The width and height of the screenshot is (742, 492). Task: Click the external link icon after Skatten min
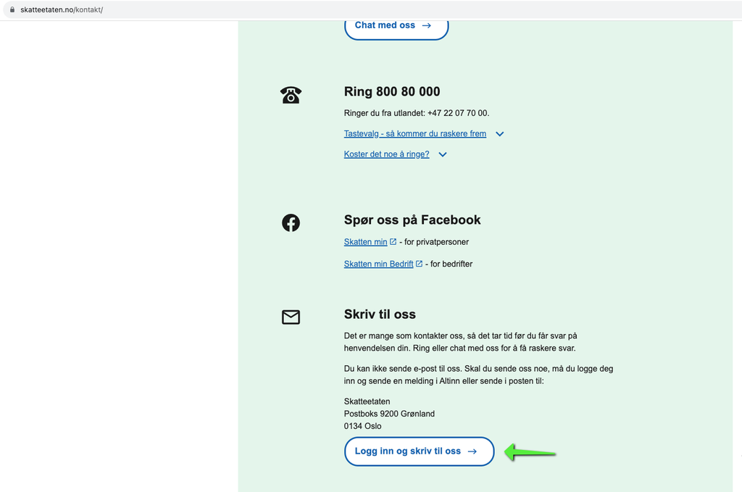click(x=393, y=242)
